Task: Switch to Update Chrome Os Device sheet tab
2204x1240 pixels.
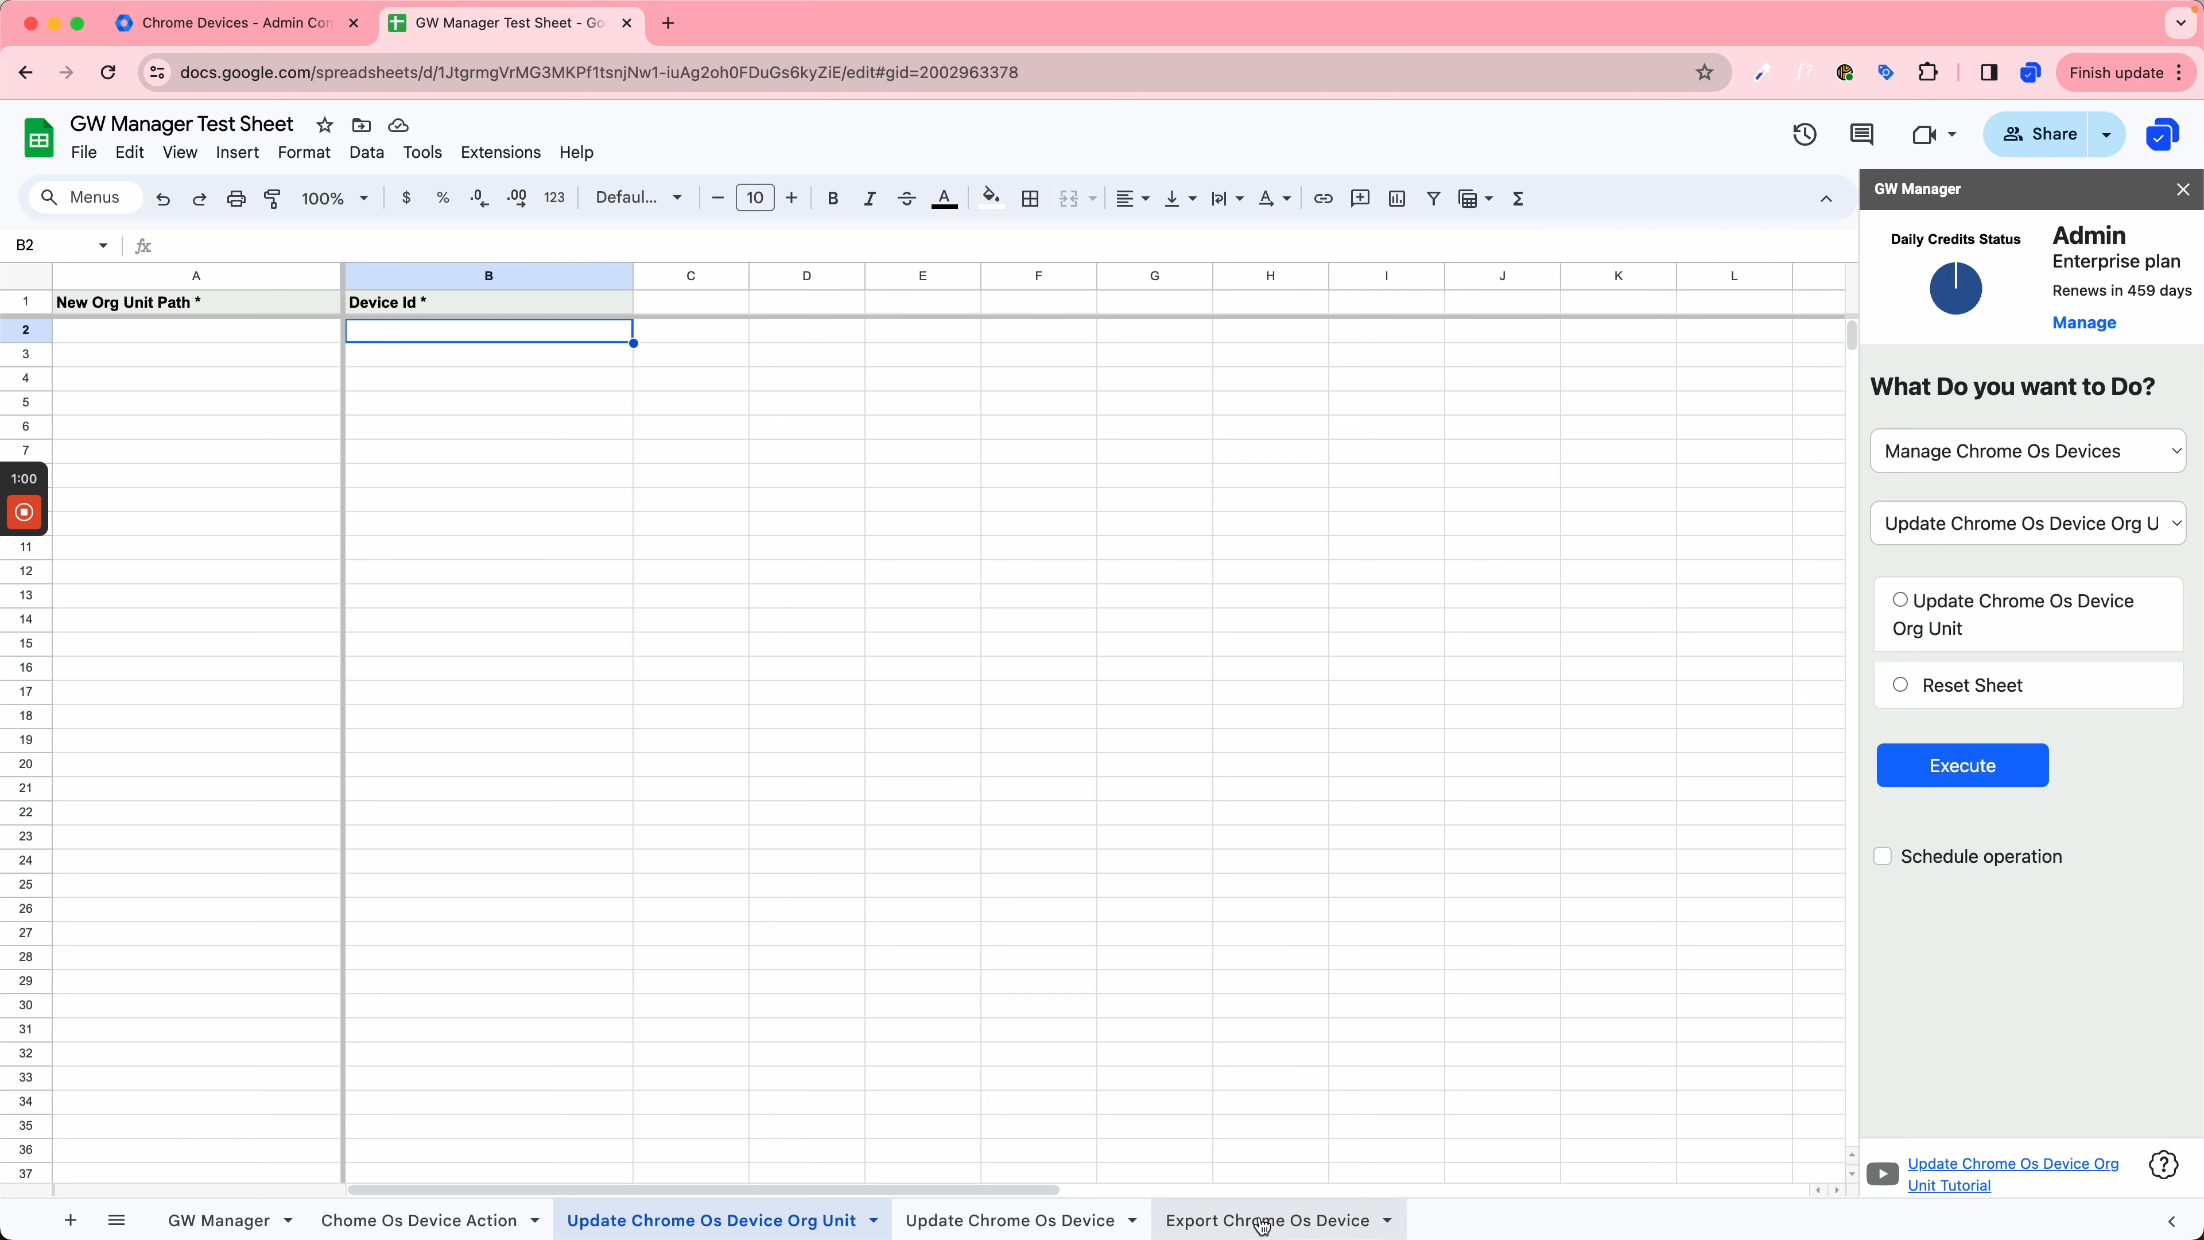Action: coord(1010,1220)
